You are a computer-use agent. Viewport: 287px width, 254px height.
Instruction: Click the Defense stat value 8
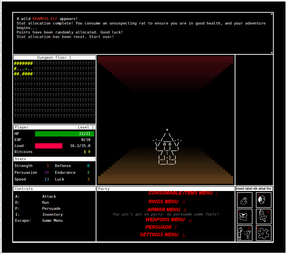pos(88,166)
